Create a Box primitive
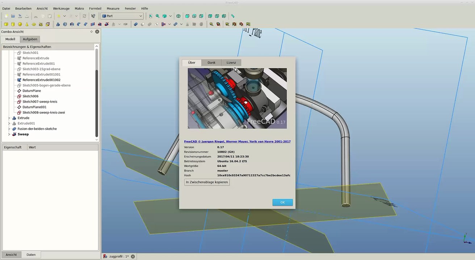Viewport: 475px width, 260px height. 6,24
